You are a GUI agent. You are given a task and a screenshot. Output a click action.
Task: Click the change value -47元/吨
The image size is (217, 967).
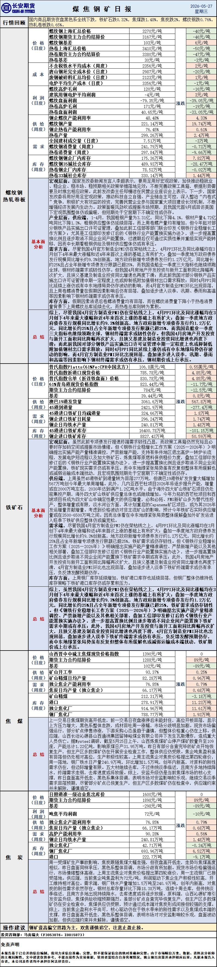tap(201, 55)
